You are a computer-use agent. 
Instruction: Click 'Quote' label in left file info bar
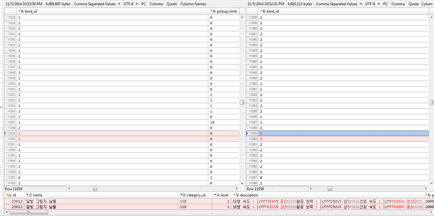[x=172, y=4]
